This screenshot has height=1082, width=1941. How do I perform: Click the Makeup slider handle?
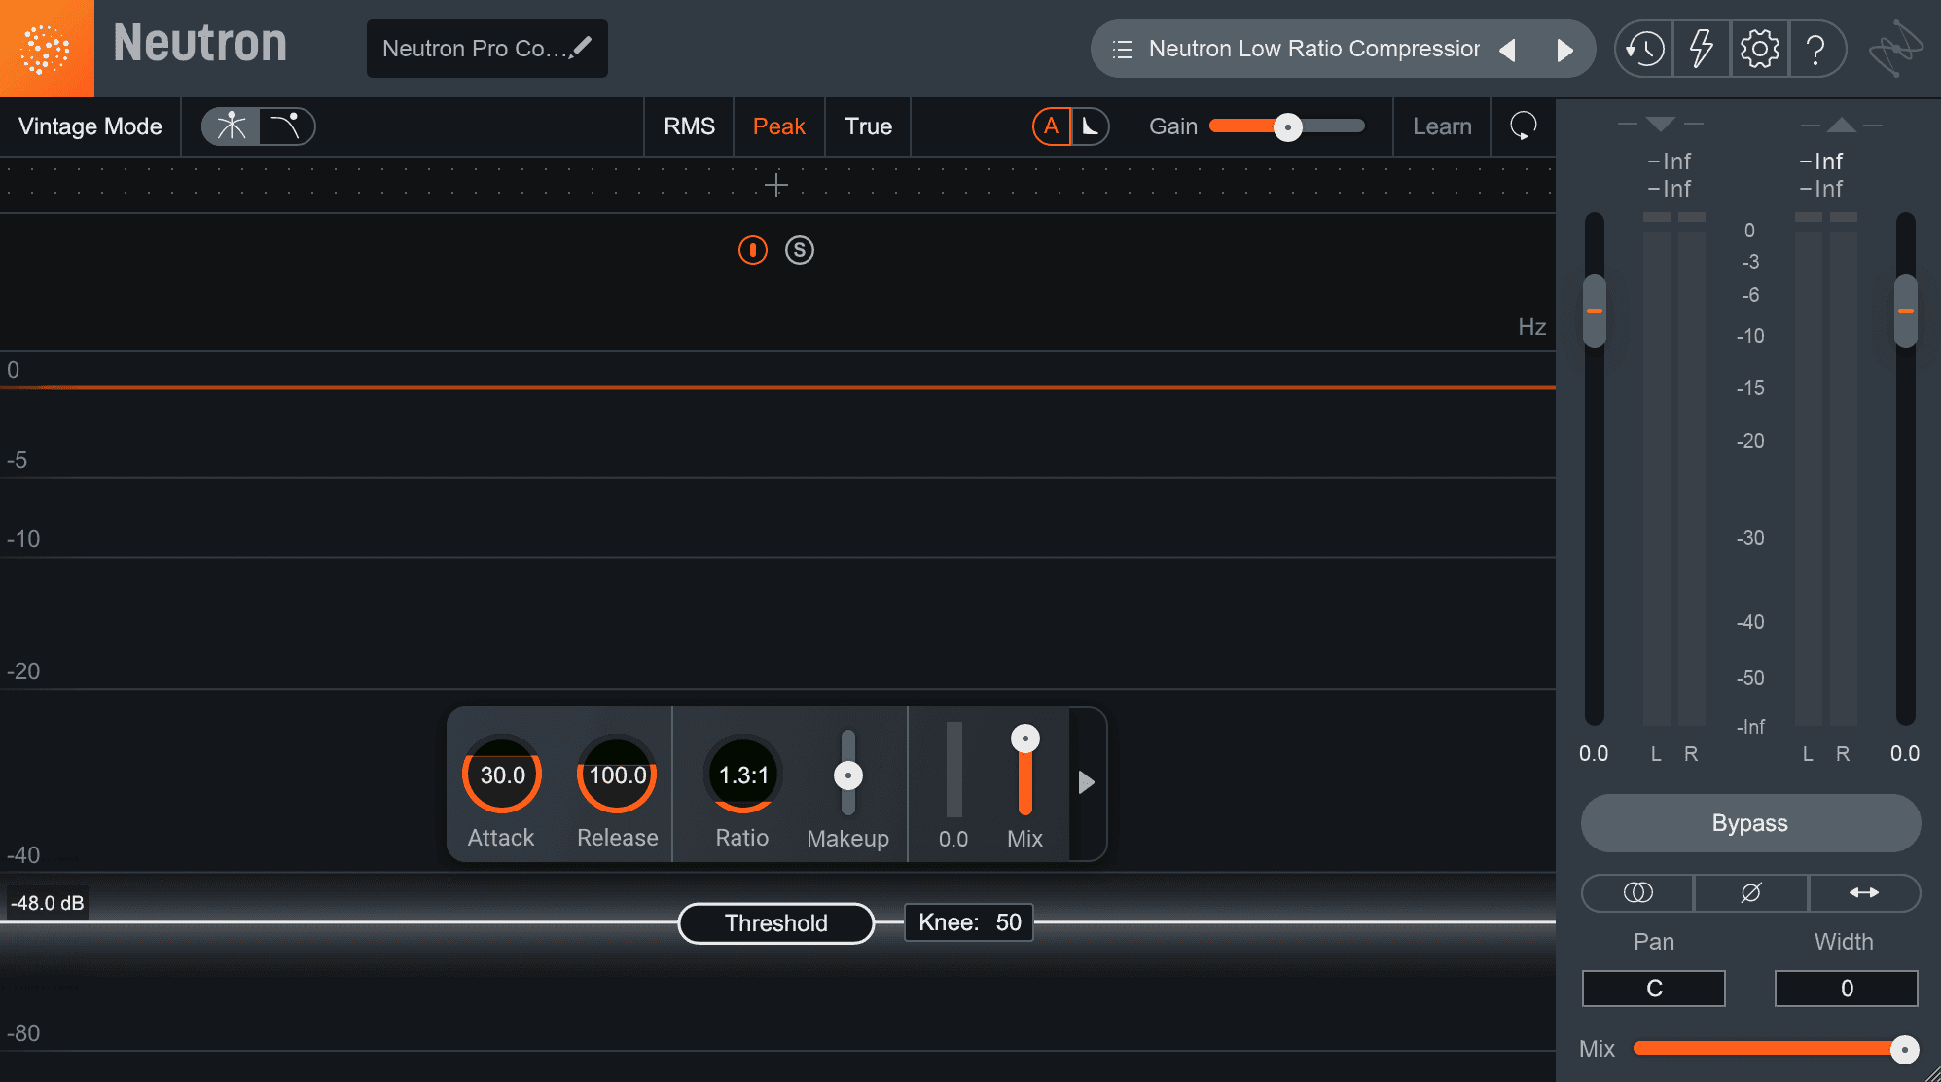coord(848,775)
